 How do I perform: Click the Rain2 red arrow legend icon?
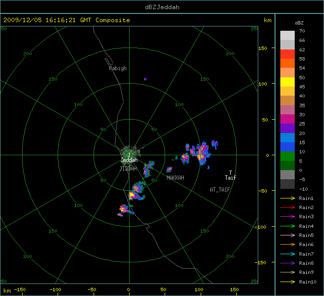[288, 207]
